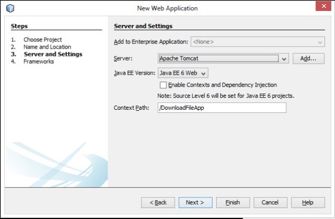Close the New Web Application dialog
Viewport: 335px width, 219px height.
click(x=323, y=6)
